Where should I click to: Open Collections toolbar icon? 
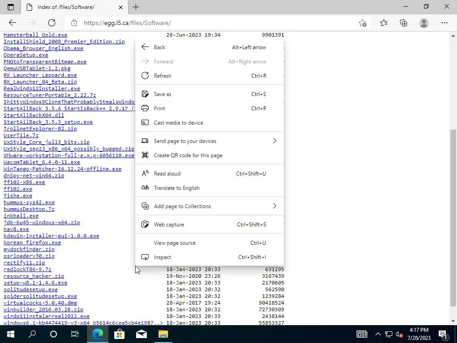pos(403,23)
